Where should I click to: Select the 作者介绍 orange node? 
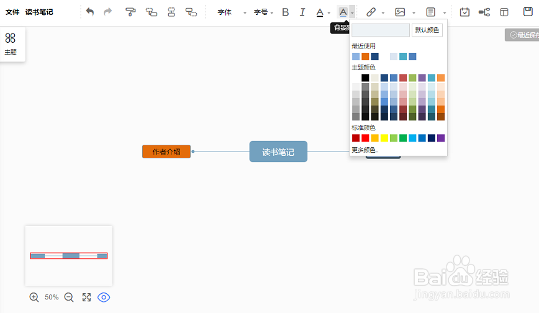point(166,152)
